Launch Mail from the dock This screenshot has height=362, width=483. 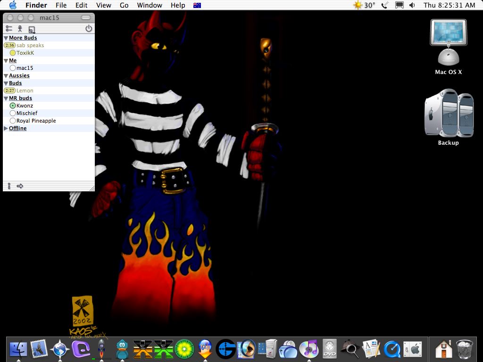click(39, 349)
